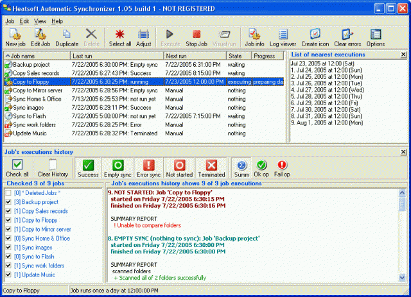
Task: Toggle the Error sync filter button
Action: tap(148, 168)
